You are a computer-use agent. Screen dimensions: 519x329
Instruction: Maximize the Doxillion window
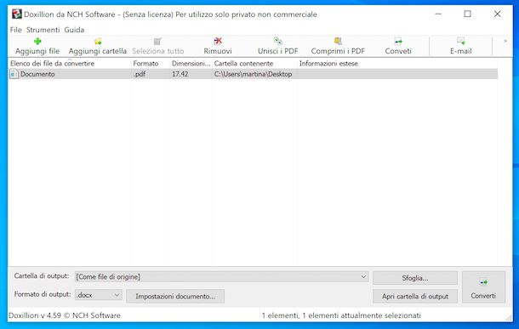(x=467, y=14)
